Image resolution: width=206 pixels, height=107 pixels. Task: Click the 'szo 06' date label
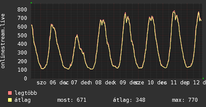pos(46,83)
